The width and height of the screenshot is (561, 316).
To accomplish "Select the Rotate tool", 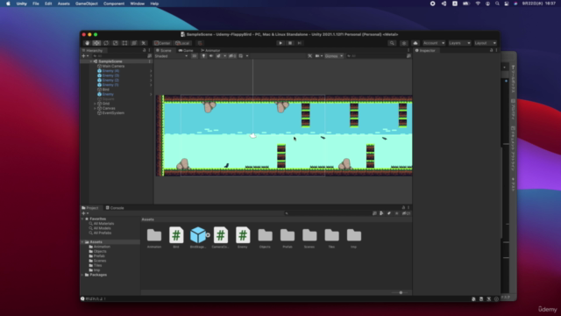I will point(106,43).
